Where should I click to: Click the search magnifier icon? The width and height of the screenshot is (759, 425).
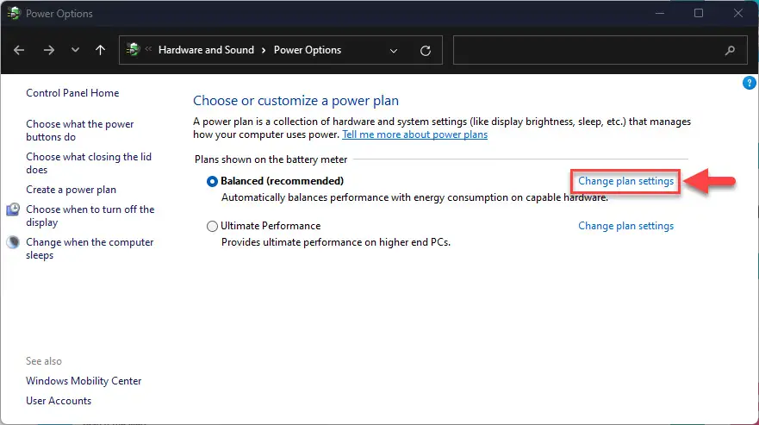[730, 50]
